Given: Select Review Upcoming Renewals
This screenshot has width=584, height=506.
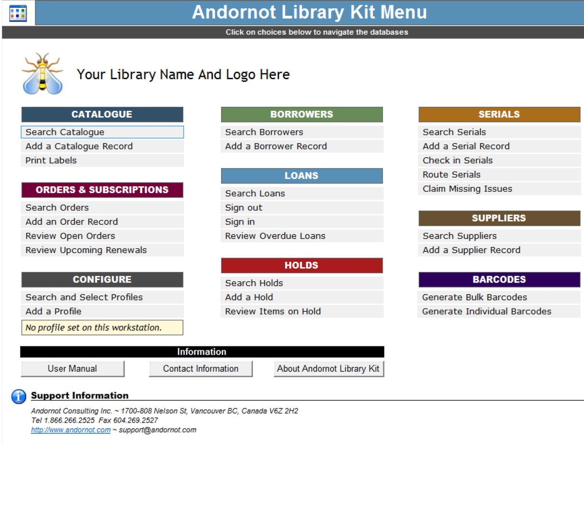Looking at the screenshot, I should pyautogui.click(x=102, y=250).
